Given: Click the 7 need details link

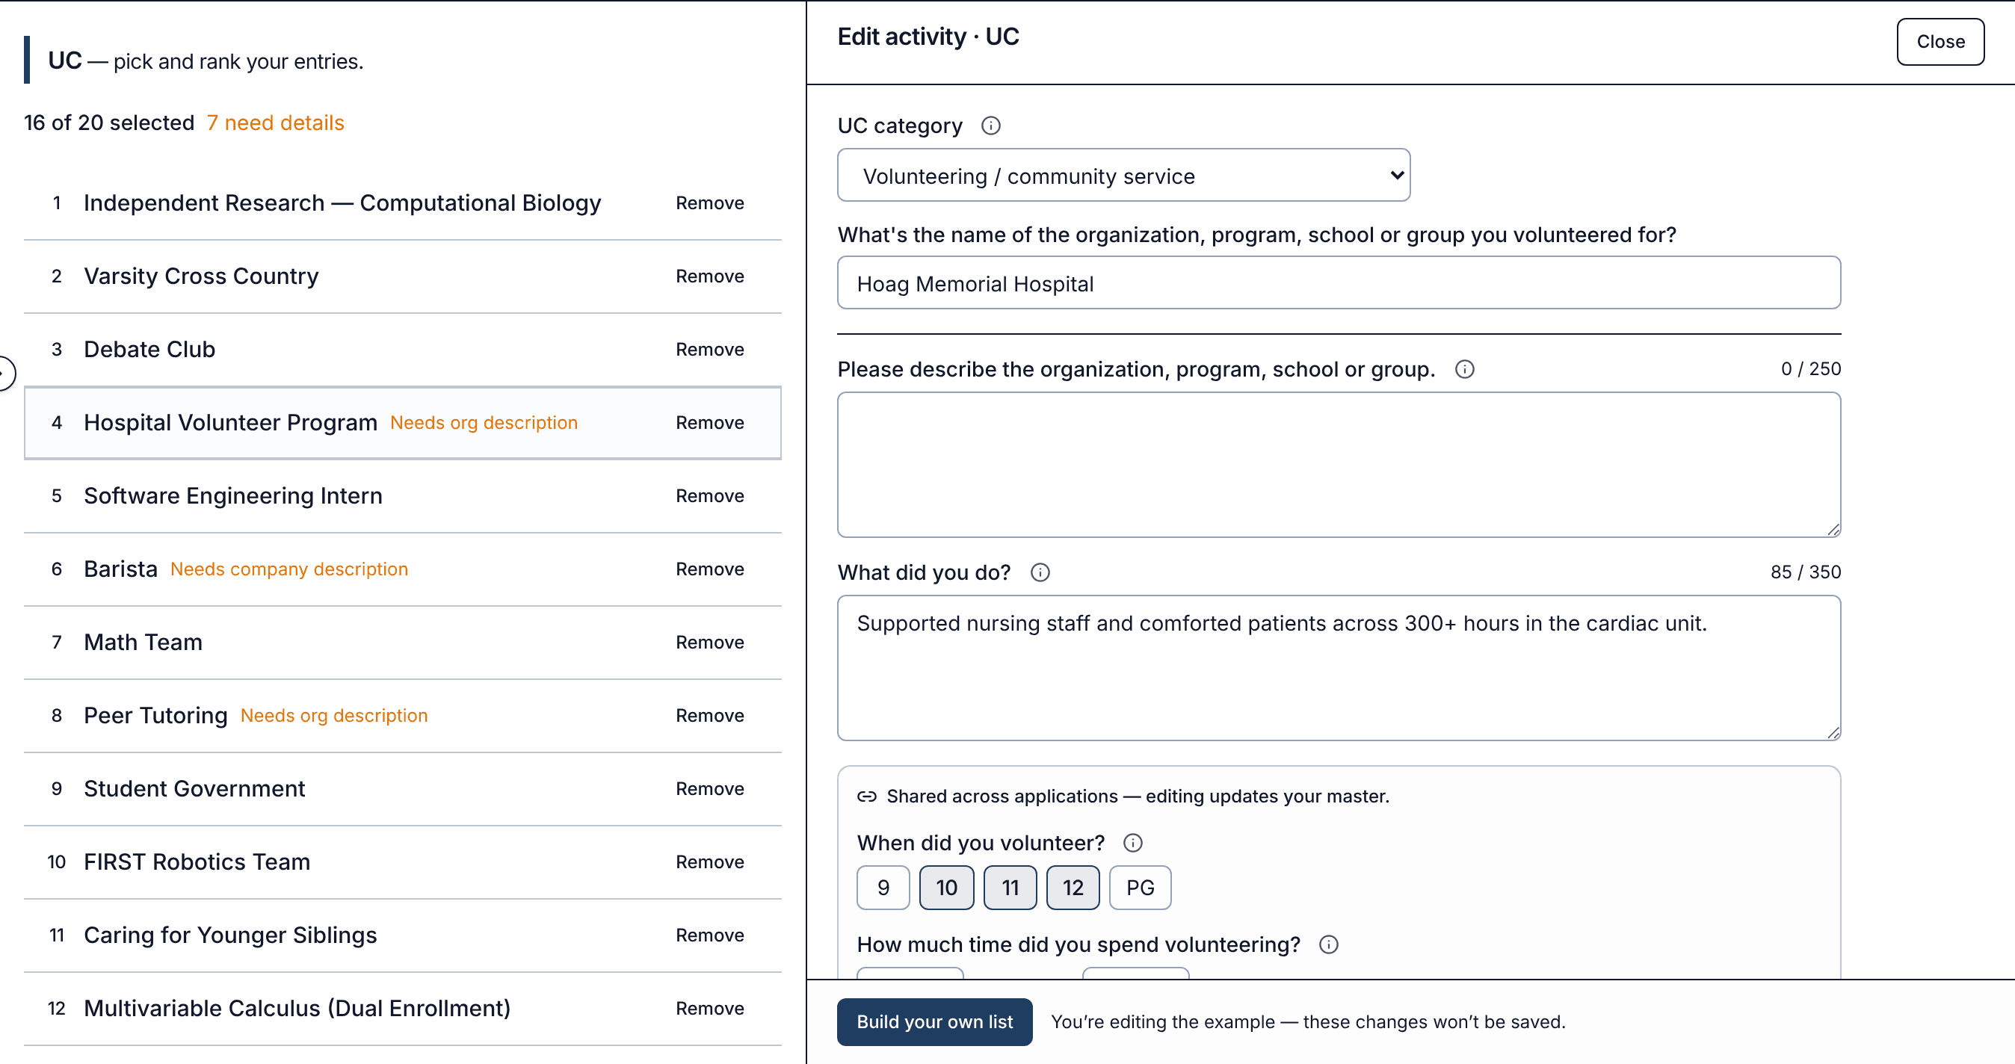Looking at the screenshot, I should click(275, 123).
